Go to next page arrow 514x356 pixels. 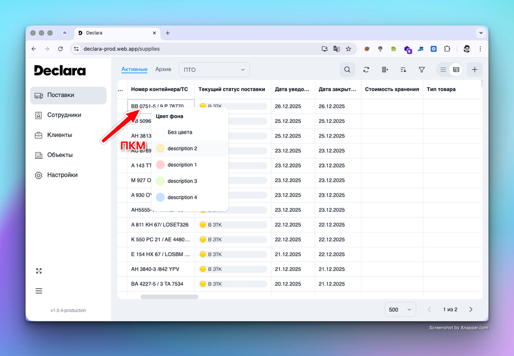471,310
